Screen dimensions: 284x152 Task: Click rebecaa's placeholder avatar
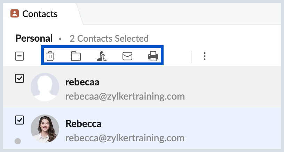click(x=45, y=87)
